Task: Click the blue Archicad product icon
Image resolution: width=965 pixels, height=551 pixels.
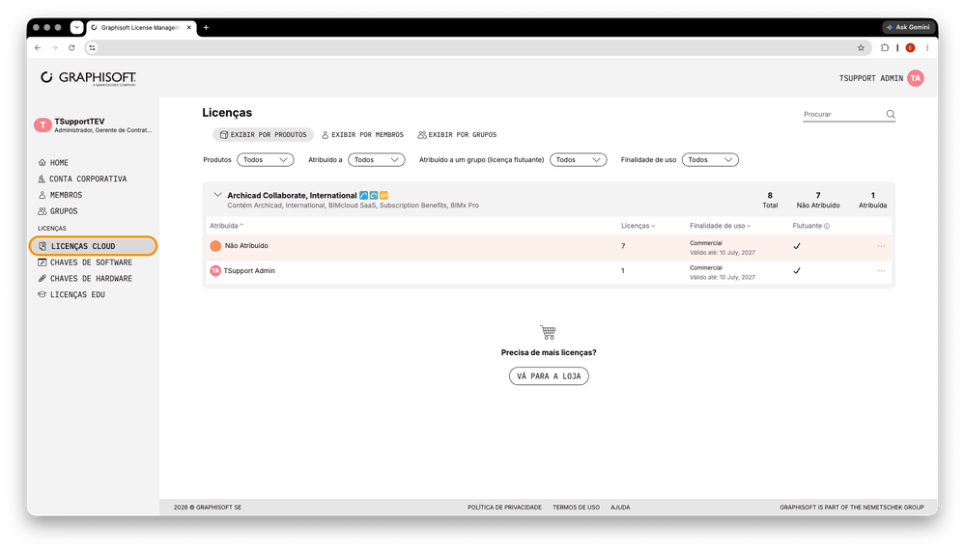Action: (x=364, y=196)
